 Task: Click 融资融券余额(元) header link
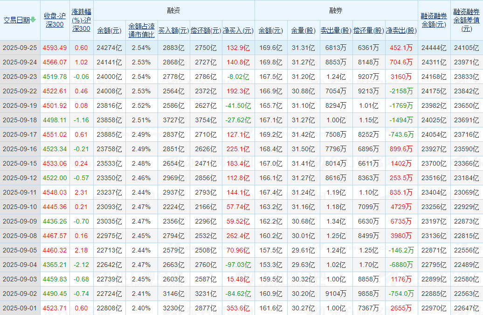point(434,20)
